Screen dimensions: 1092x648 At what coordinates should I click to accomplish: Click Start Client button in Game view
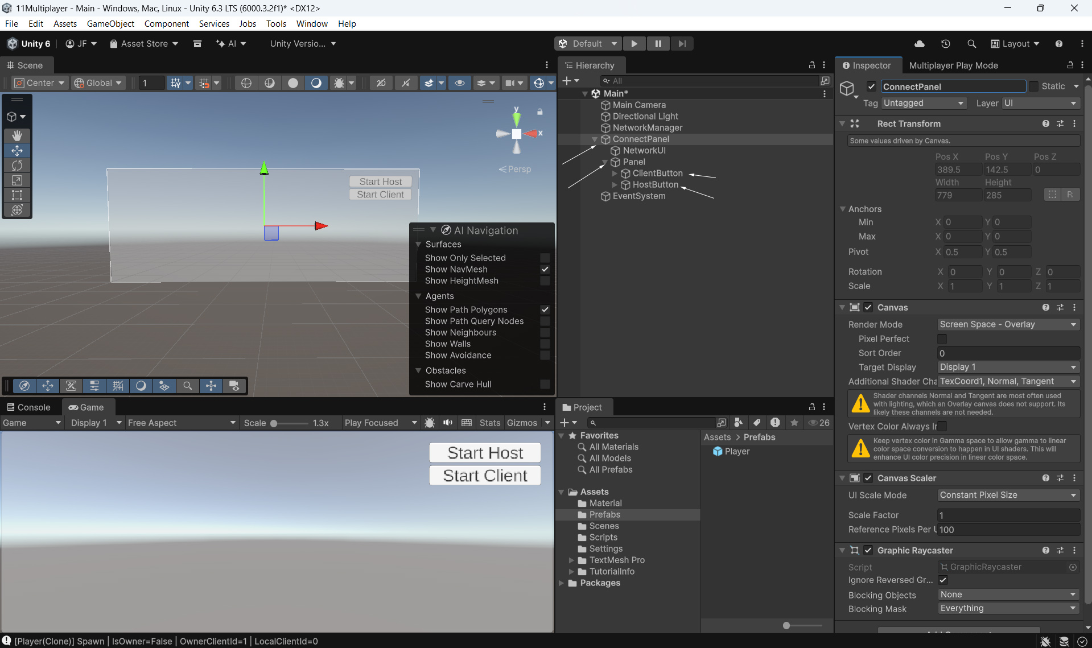pos(485,476)
